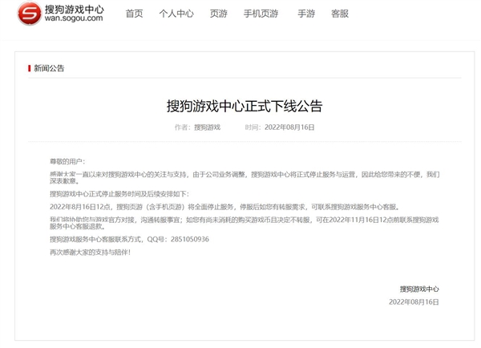This screenshot has width=481, height=348.
Task: Click the signature 搜狗游戏中心 at the bottom
Action: tap(419, 289)
